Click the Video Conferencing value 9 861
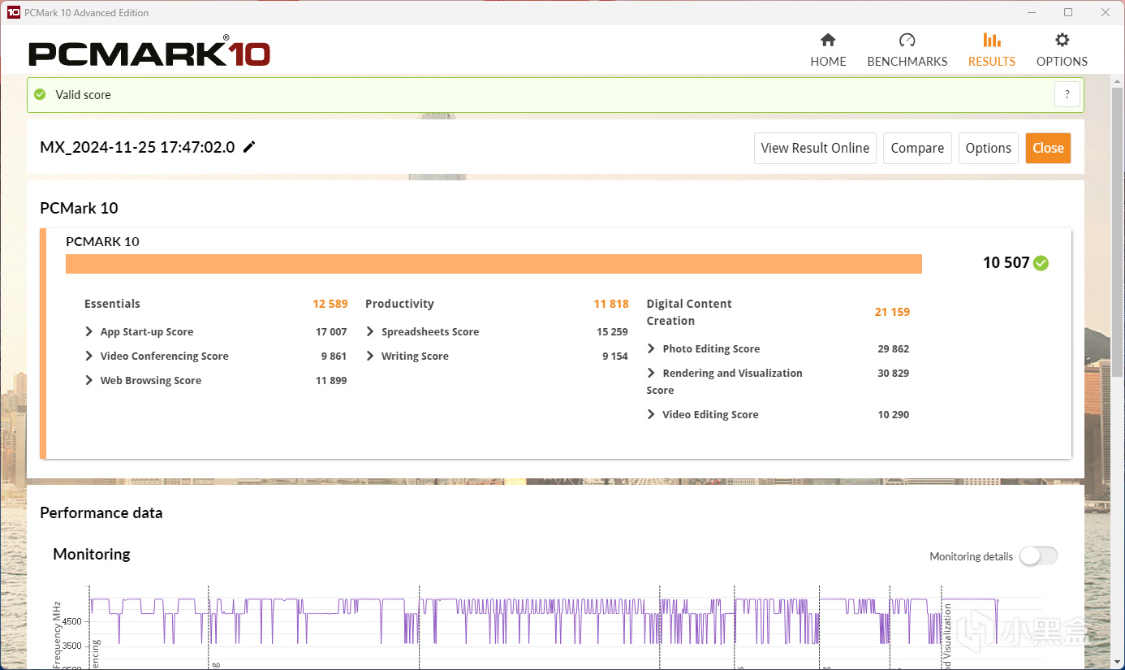Image resolution: width=1125 pixels, height=670 pixels. (334, 356)
